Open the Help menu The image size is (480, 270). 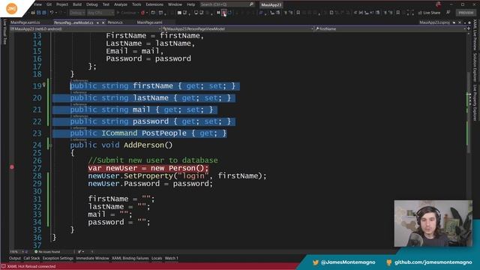coord(190,4)
